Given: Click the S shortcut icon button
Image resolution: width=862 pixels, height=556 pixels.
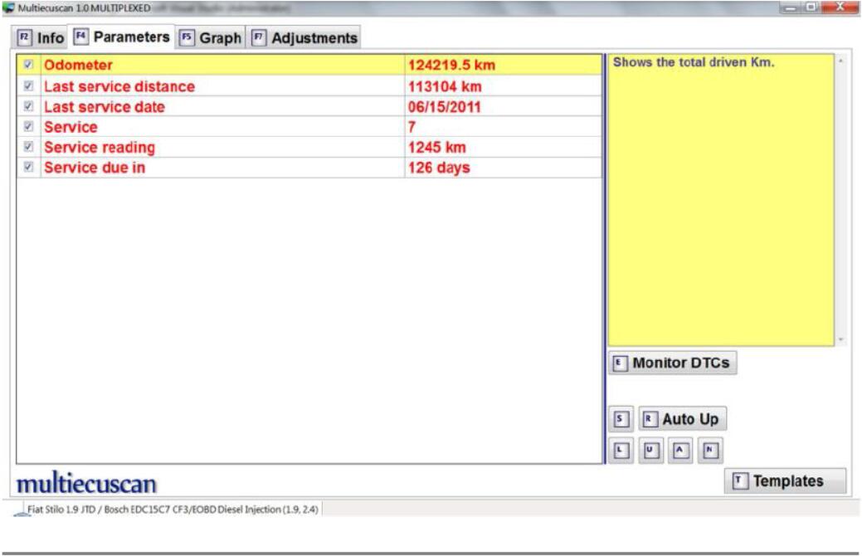Looking at the screenshot, I should coord(621,419).
